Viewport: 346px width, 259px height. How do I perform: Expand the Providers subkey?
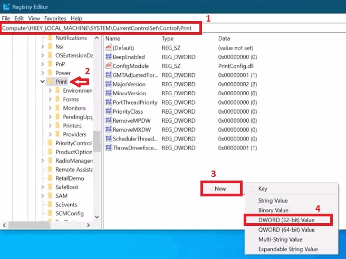click(x=50, y=134)
